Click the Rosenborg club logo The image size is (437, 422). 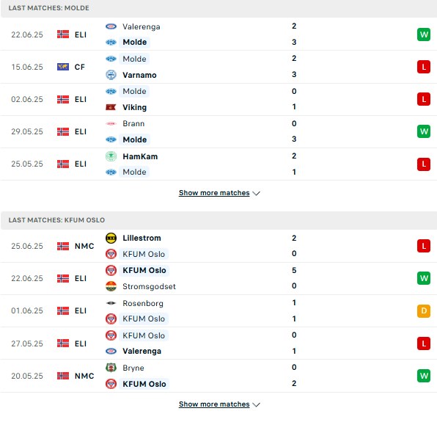point(111,303)
